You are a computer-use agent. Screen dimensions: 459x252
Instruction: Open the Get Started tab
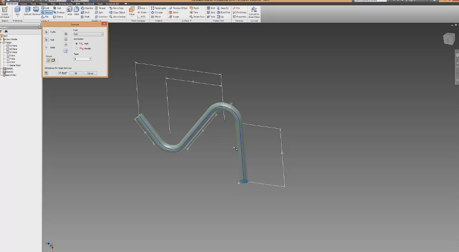pos(88,4)
